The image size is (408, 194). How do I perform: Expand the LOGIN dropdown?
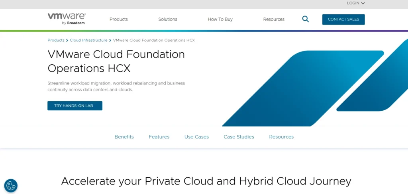point(356,3)
